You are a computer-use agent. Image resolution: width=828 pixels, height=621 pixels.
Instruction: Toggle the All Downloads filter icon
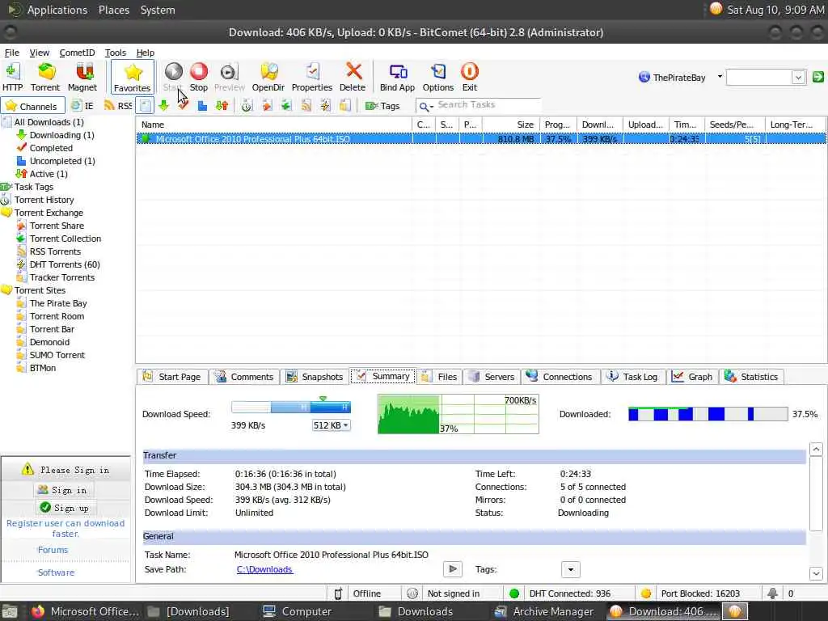point(146,106)
